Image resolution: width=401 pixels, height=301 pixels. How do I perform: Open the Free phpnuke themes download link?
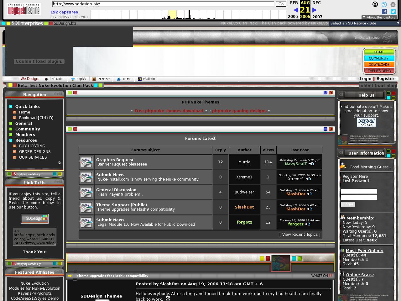click(x=169, y=111)
